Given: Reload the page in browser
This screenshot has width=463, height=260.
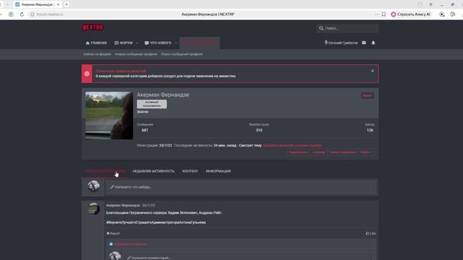Looking at the screenshot, I should tap(22, 14).
